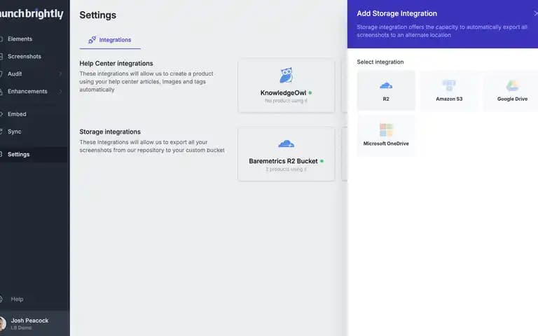Expand the Enhancements sidebar chevron
538x336 pixels.
point(60,91)
